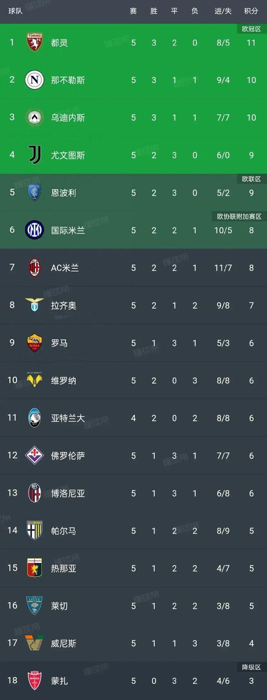
Task: Select the 博洛尼亚 table row
Action: point(133,493)
